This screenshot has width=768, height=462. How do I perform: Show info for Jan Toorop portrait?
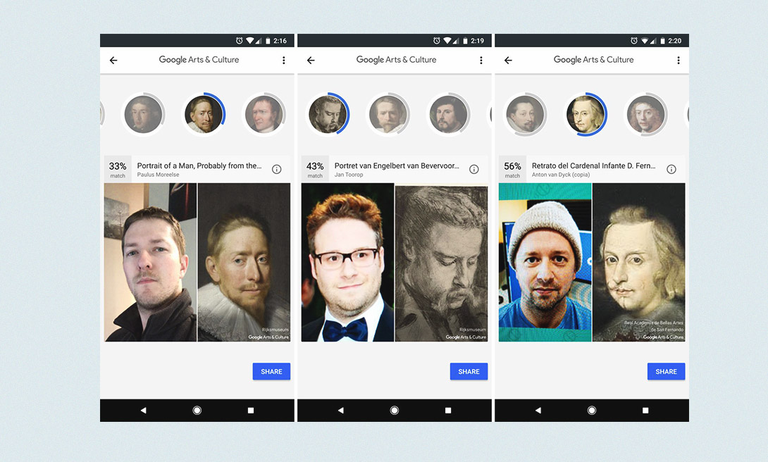474,169
